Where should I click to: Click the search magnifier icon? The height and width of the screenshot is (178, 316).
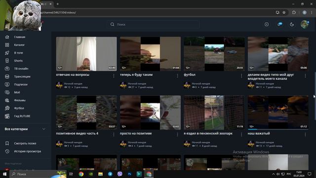coord(112,24)
